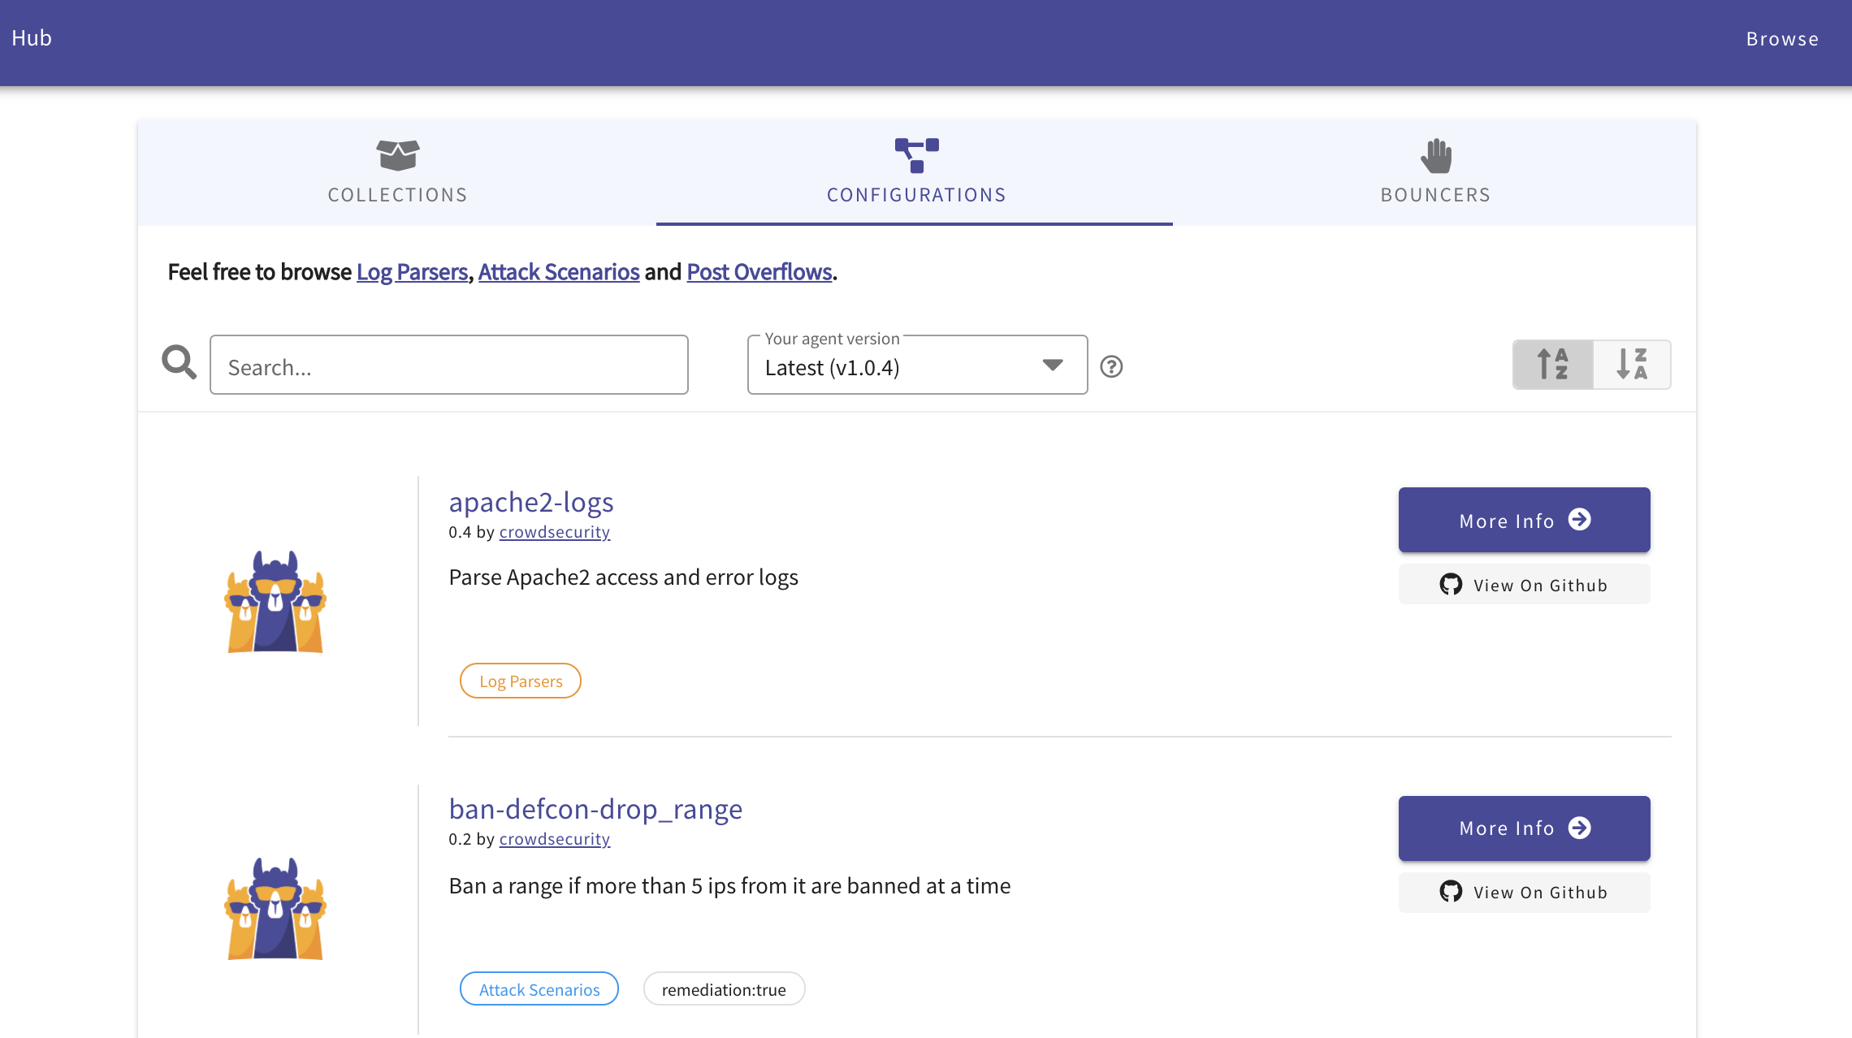Toggle the remediation:true tag
The image size is (1852, 1038).
(724, 989)
